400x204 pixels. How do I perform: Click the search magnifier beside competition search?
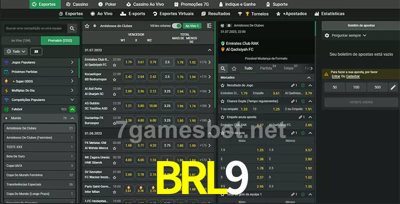coord(72,28)
